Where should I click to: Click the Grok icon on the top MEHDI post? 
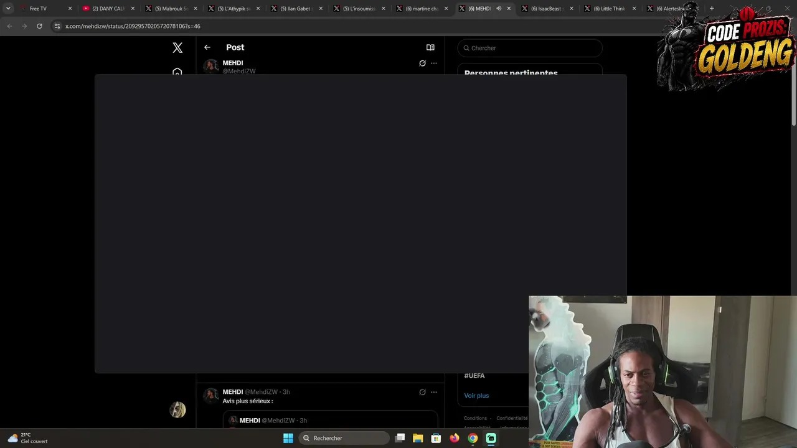422,63
